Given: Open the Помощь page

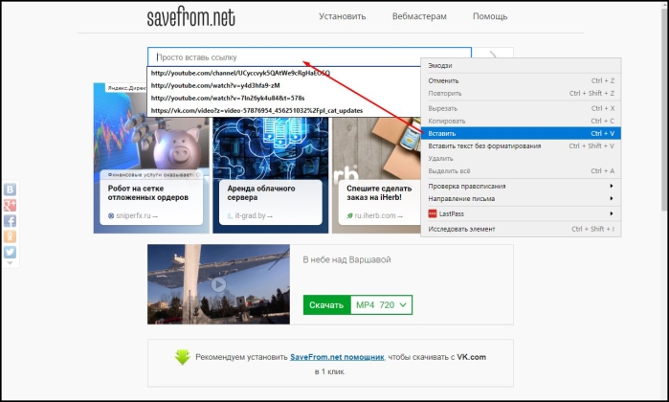Looking at the screenshot, I should (490, 16).
